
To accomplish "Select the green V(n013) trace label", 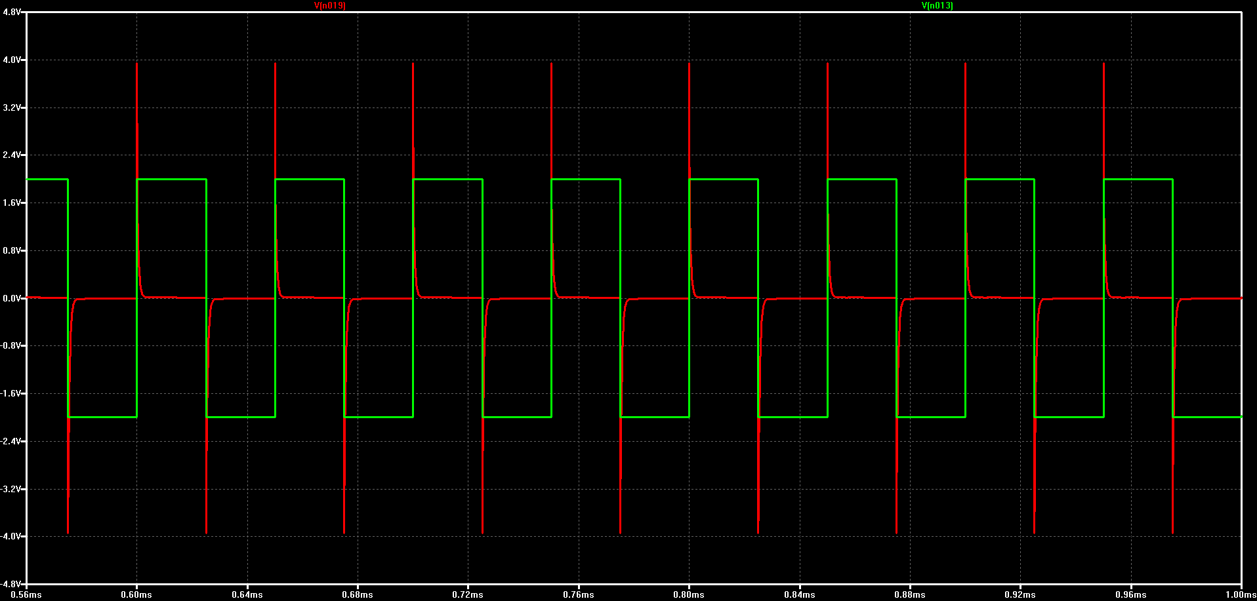I will click(x=937, y=5).
